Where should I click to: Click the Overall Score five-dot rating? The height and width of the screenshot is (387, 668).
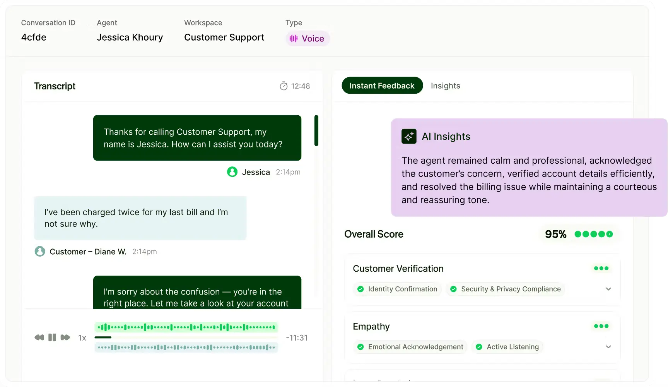pos(593,234)
